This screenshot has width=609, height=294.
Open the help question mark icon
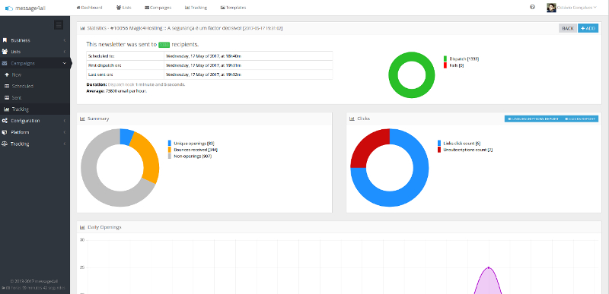point(532,7)
